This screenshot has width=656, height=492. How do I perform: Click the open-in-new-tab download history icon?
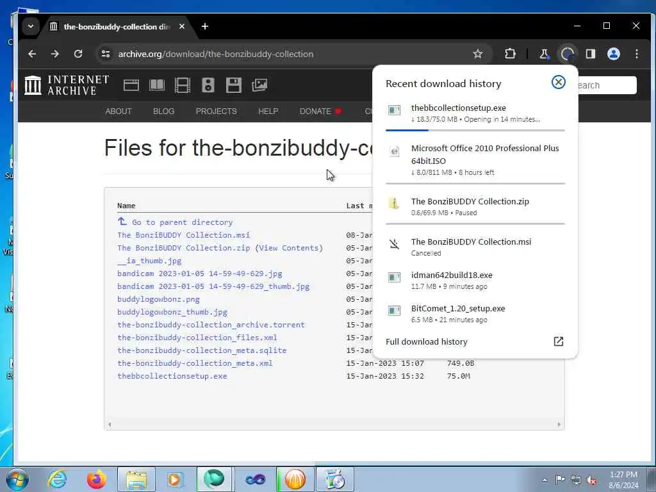tap(558, 341)
